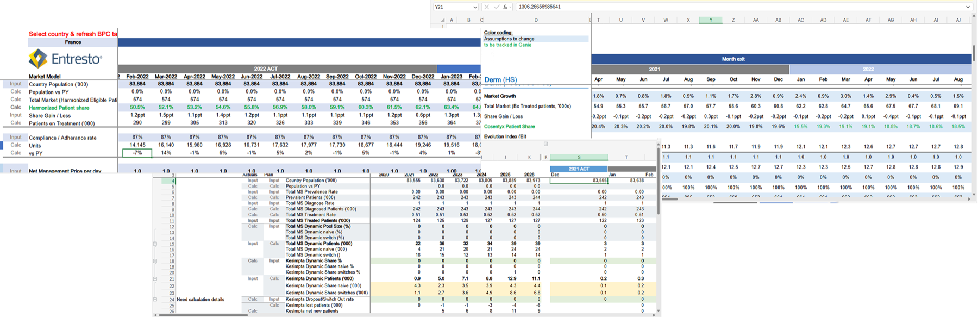Select the Compliance / Adherance rate label

point(62,138)
